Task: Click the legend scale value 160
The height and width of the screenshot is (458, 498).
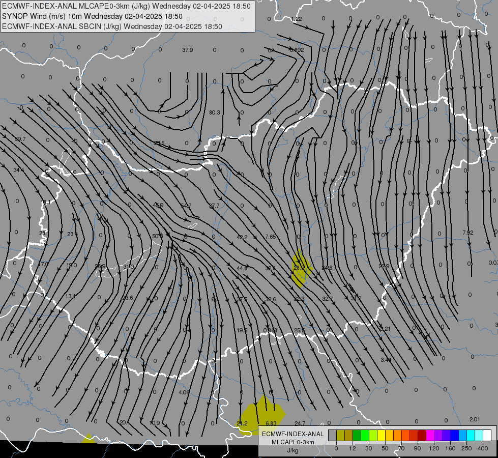Action: (450, 448)
